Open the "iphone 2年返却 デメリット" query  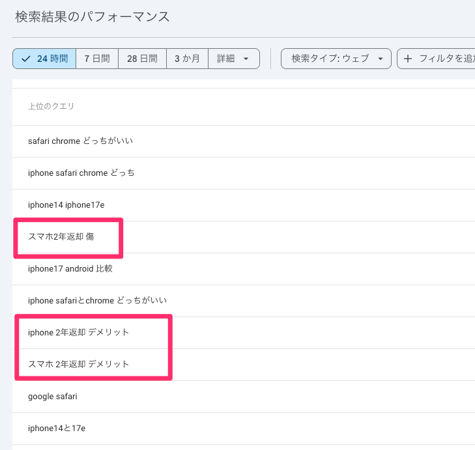pyautogui.click(x=79, y=332)
